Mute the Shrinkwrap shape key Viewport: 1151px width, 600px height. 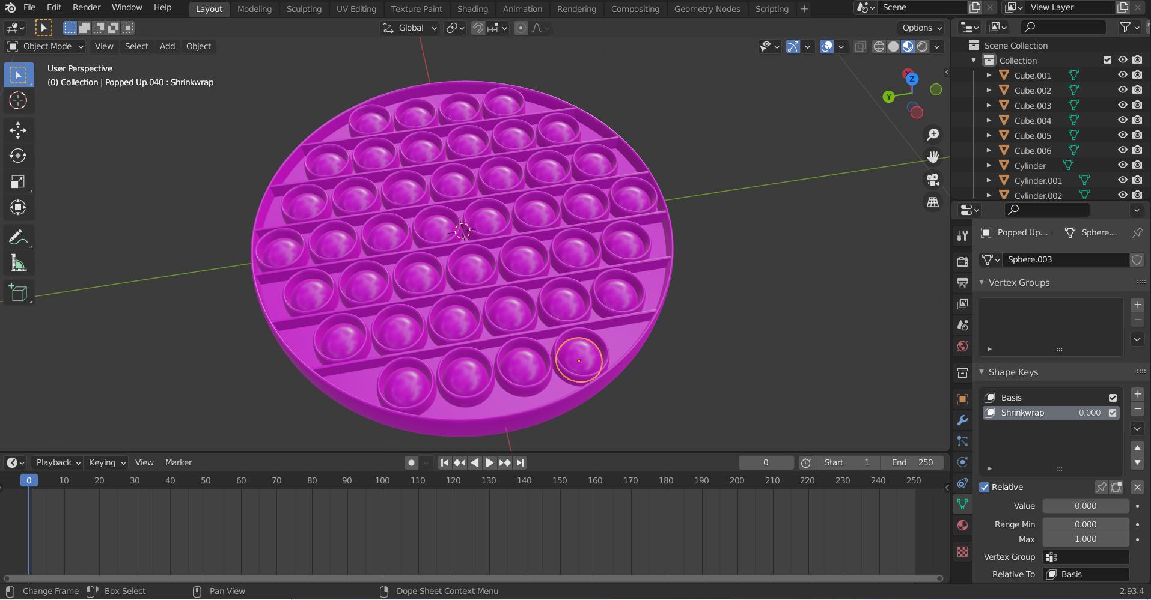1113,413
